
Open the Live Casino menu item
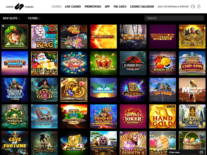coord(73,7)
